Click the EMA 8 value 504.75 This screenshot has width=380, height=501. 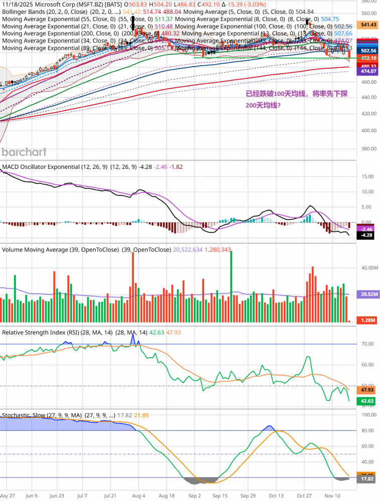coord(330,19)
